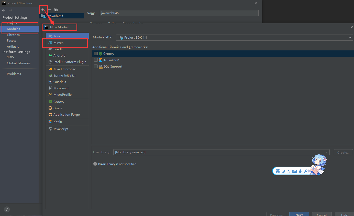Select the Quarkus module type
Viewport: 354px width, 216px height.
click(x=67, y=82)
